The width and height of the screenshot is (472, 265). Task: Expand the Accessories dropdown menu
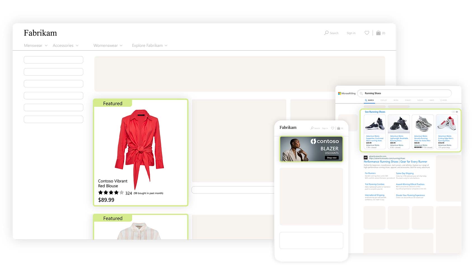pos(66,46)
